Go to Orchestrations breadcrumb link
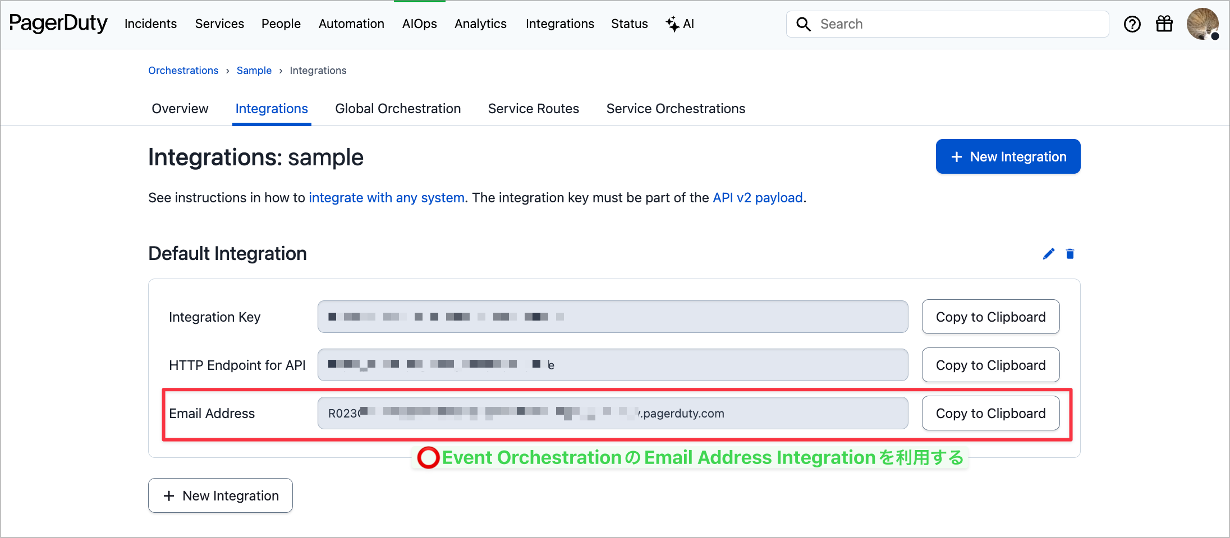The height and width of the screenshot is (538, 1230). (183, 71)
